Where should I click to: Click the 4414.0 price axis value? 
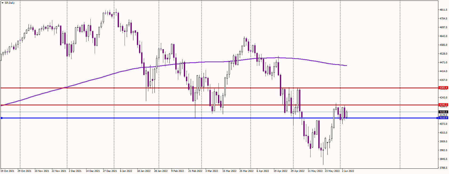pos(443,71)
